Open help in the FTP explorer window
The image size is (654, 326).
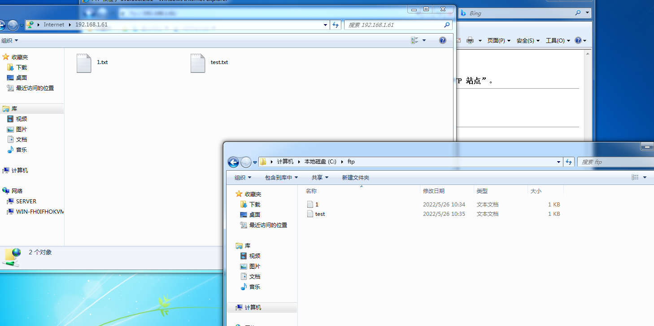click(x=443, y=40)
